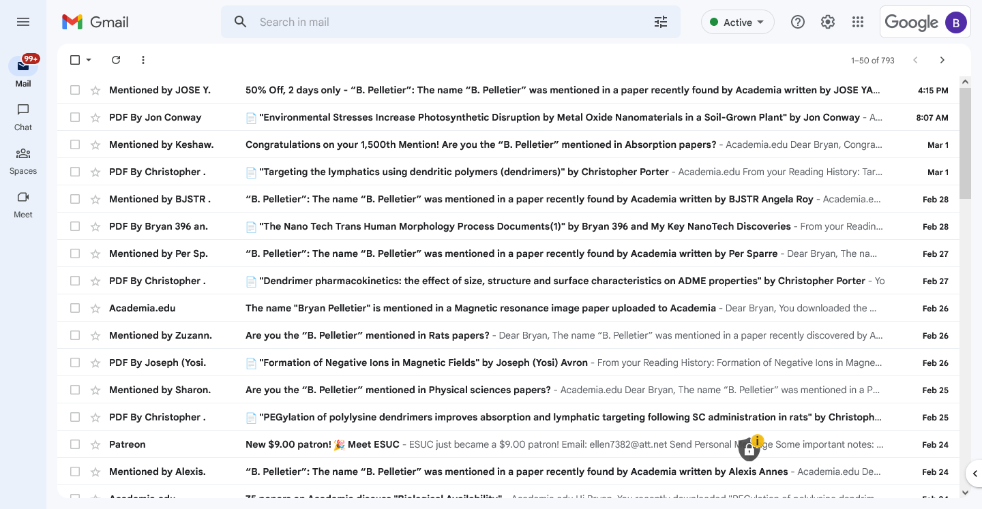Screen dimensions: 982x509
Task: Select the checkbox for Patreon email
Action: (75, 444)
